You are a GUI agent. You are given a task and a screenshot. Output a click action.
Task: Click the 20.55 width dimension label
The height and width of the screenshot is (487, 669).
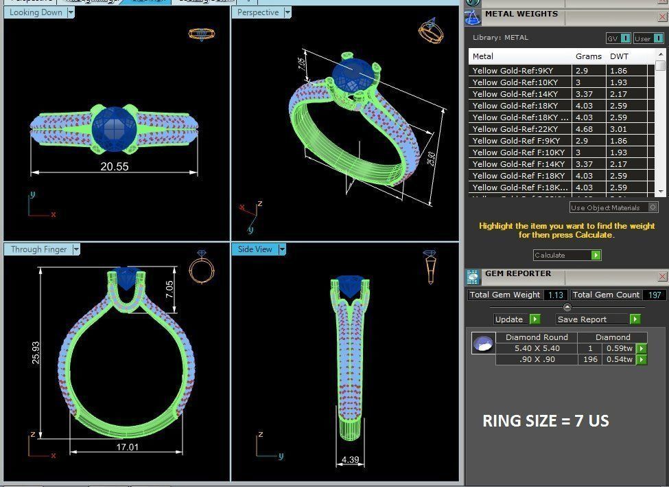pyautogui.click(x=115, y=167)
